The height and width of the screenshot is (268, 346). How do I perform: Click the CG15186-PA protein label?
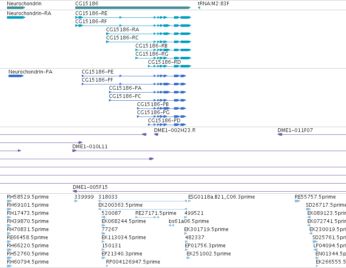(x=125, y=88)
